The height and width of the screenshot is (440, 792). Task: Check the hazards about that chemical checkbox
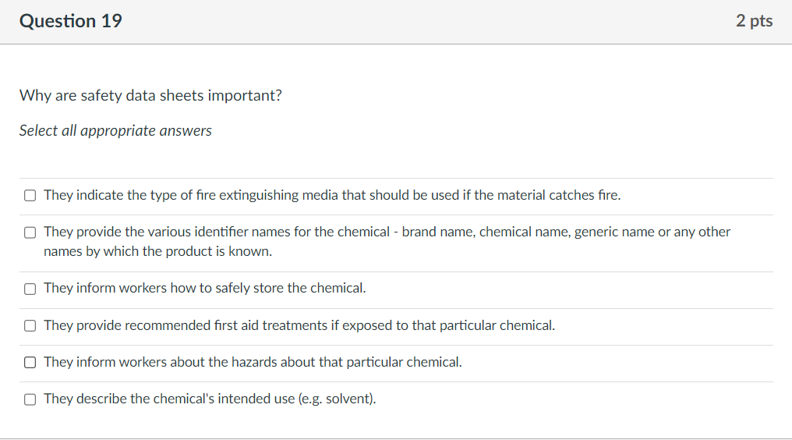[x=30, y=362]
